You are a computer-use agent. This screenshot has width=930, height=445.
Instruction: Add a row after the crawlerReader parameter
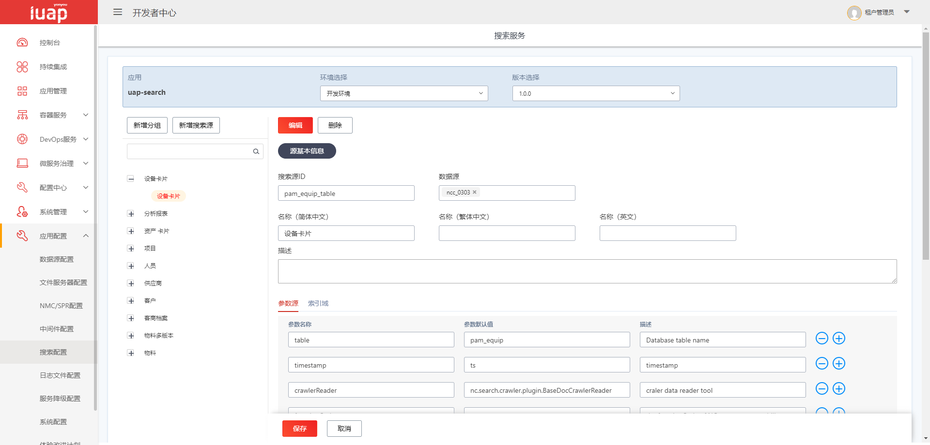click(x=839, y=388)
